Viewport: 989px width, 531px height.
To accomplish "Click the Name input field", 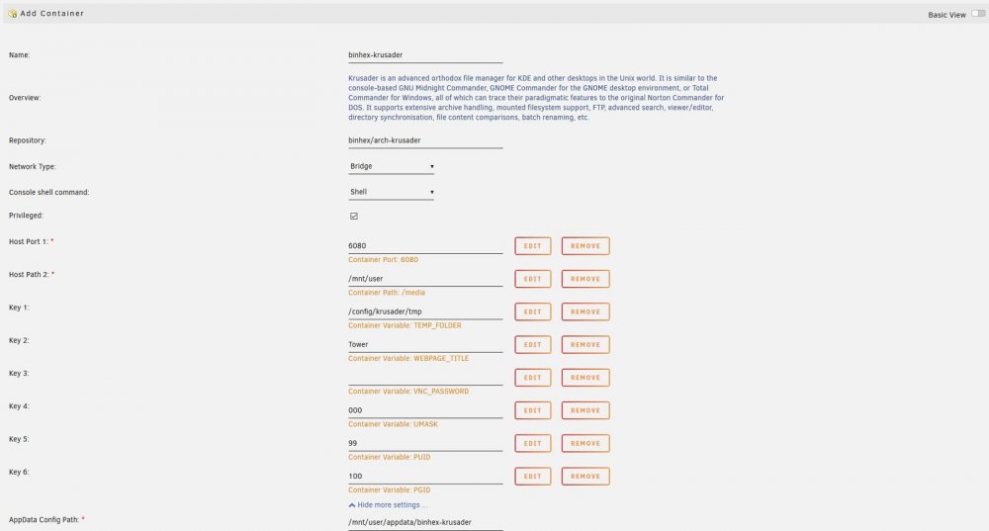I will click(425, 55).
